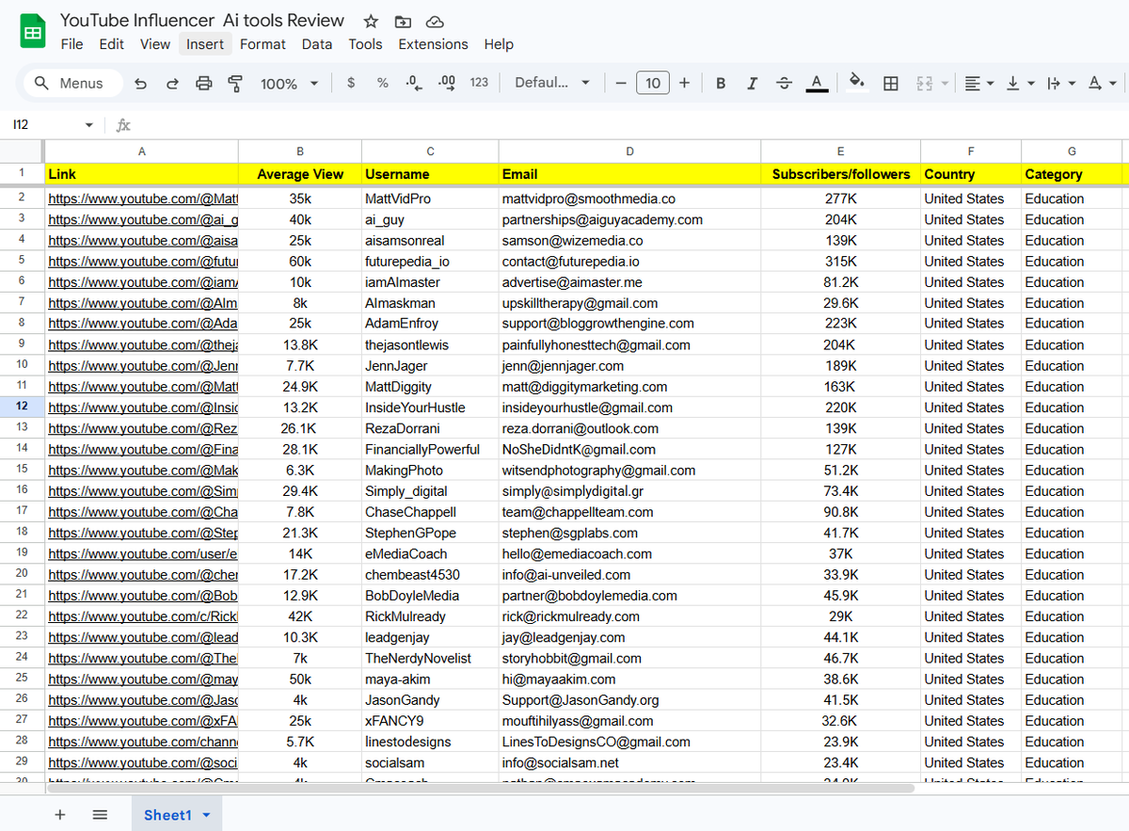
Task: Select cell with storyhobbit@gmail.com
Action: click(629, 659)
